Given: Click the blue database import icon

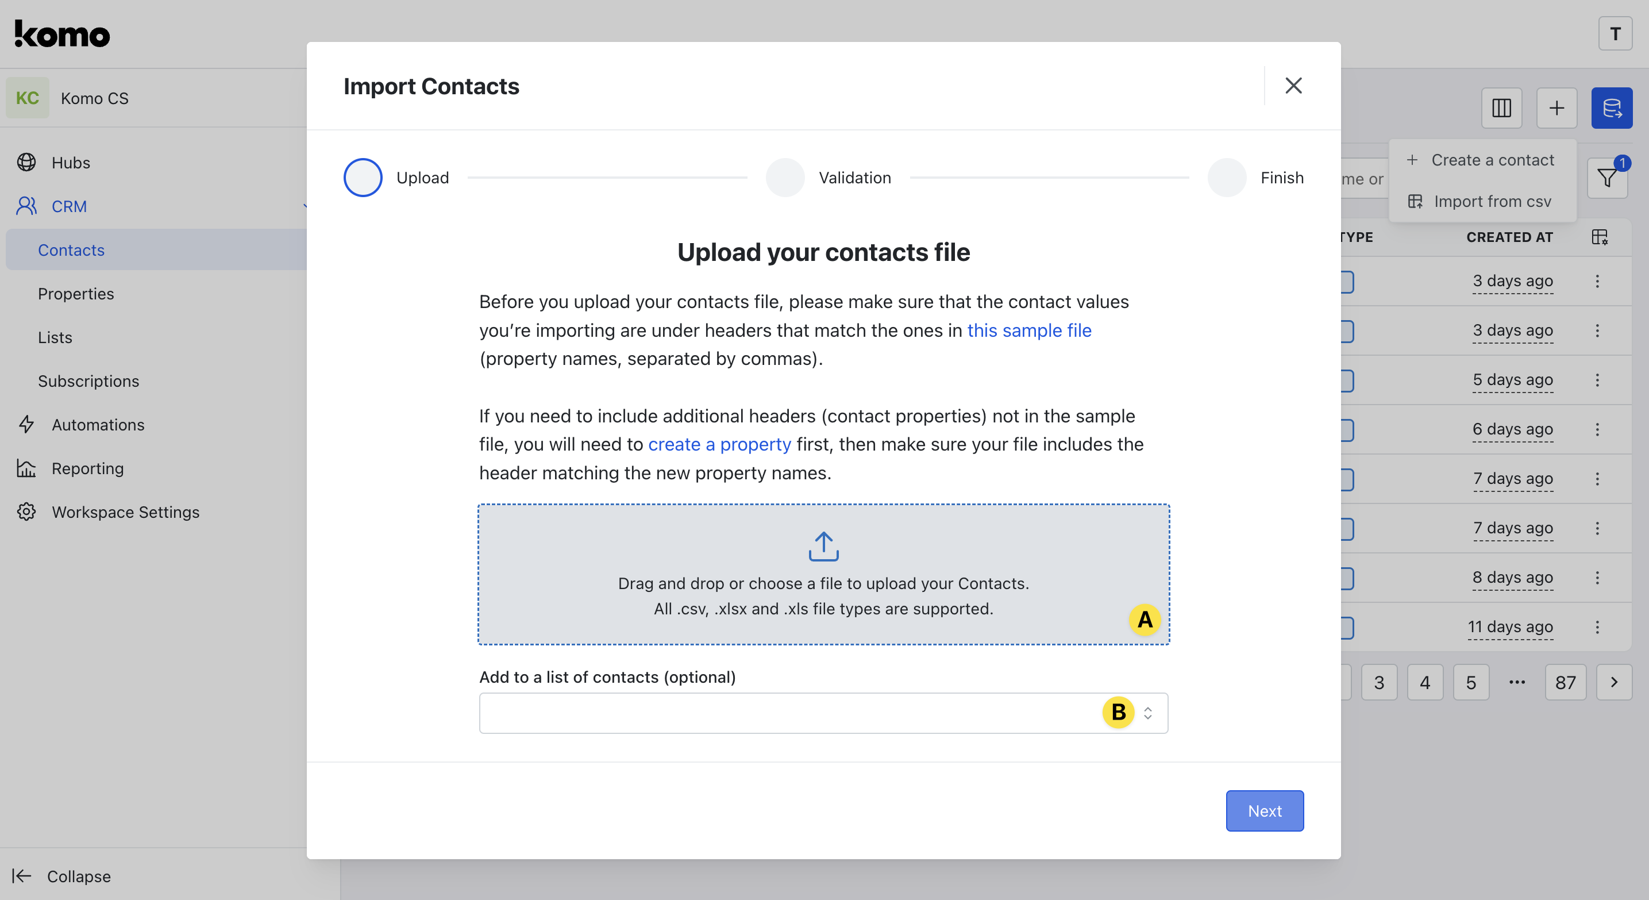Looking at the screenshot, I should click(1611, 107).
